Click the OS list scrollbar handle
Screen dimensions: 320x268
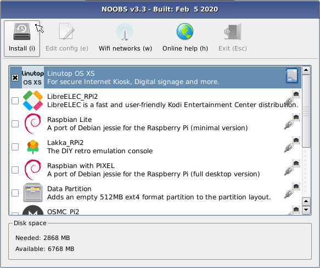306,111
